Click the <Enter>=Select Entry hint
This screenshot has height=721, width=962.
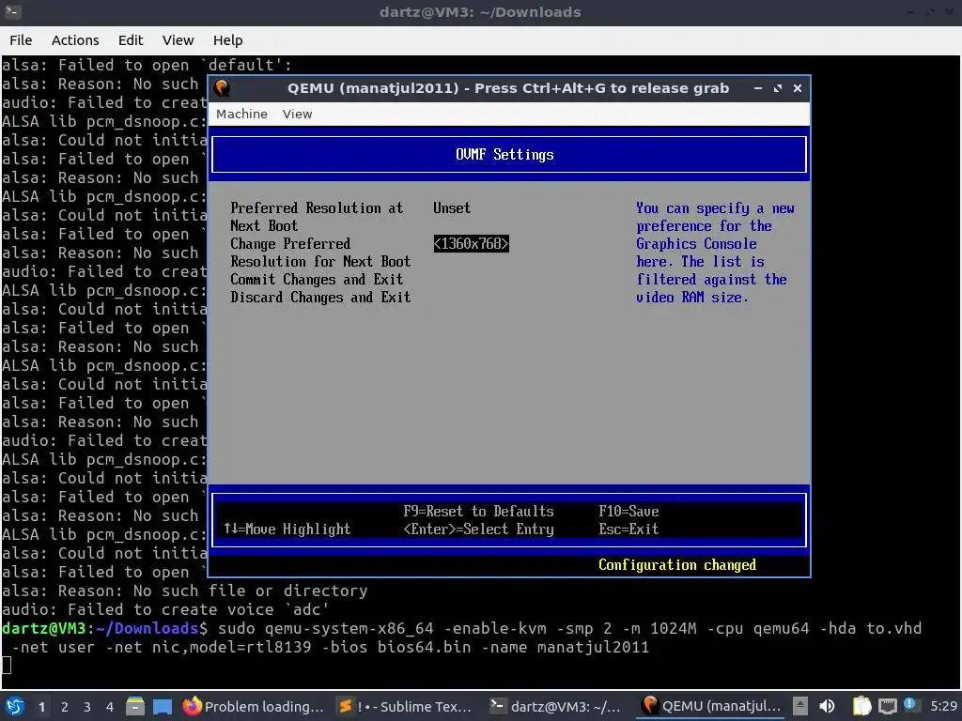478,529
